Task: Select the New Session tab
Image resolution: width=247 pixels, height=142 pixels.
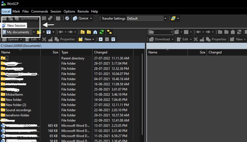Action: [x=14, y=25]
